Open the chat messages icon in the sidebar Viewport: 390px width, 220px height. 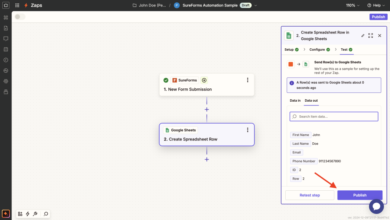point(5,38)
